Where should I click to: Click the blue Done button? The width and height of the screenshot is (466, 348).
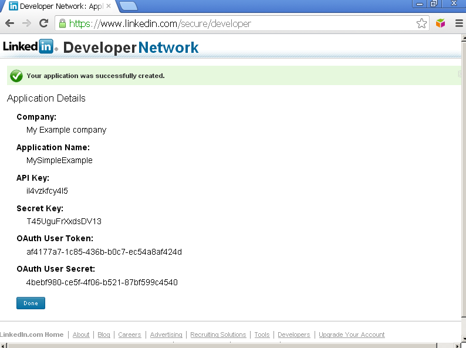(31, 303)
